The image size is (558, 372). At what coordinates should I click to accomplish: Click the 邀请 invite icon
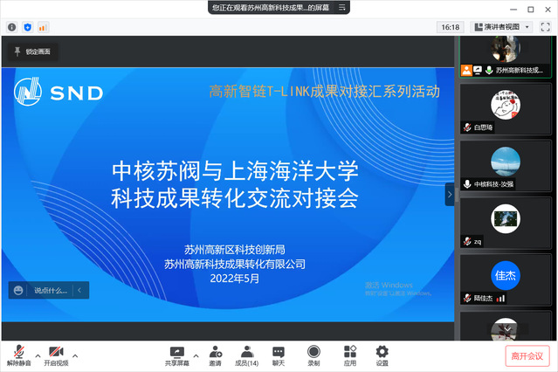(x=215, y=355)
